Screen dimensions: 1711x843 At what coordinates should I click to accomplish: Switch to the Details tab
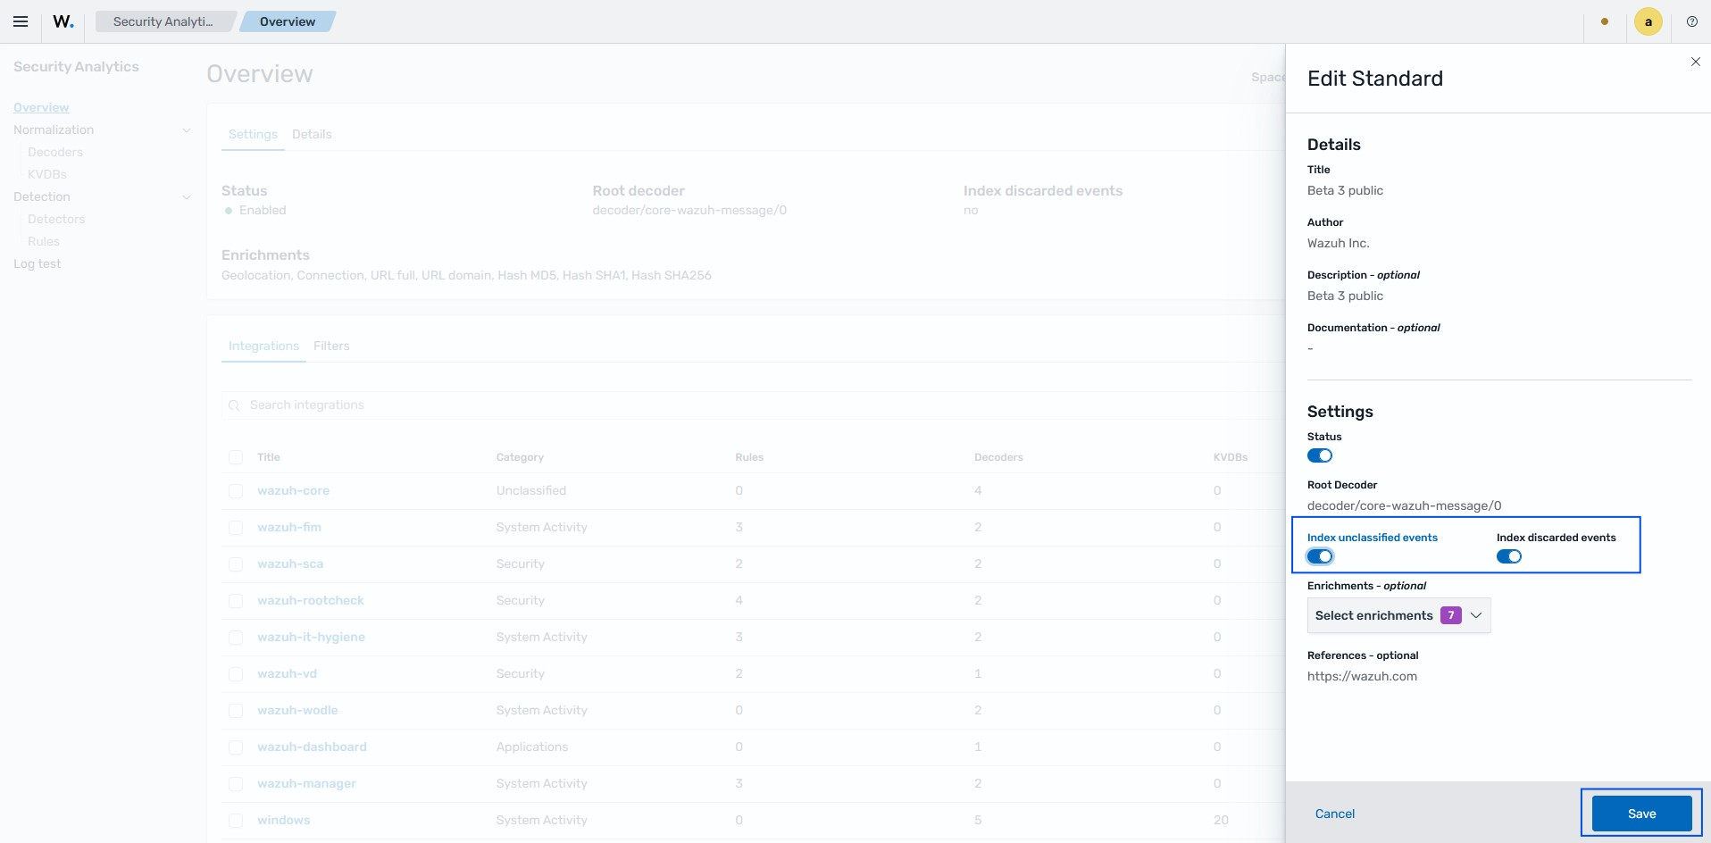(312, 134)
